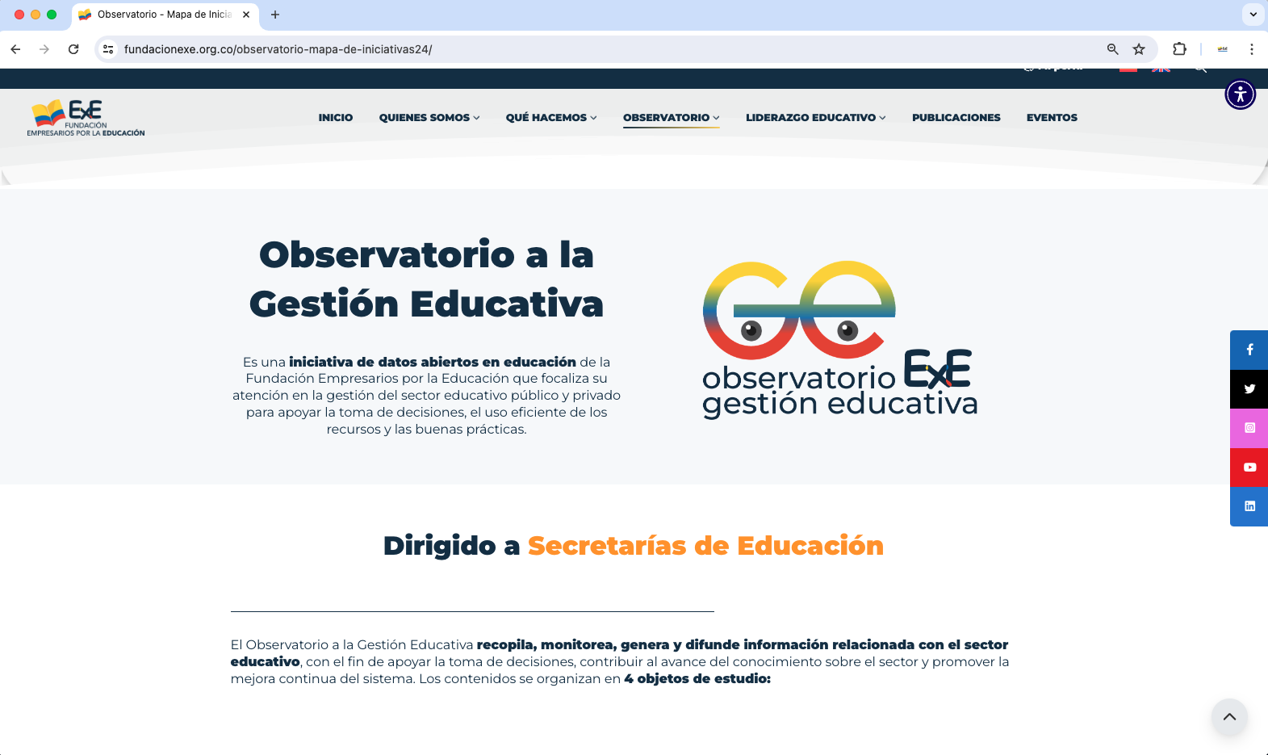This screenshot has height=755, width=1268.
Task: Open a new browser tab
Action: point(275,15)
